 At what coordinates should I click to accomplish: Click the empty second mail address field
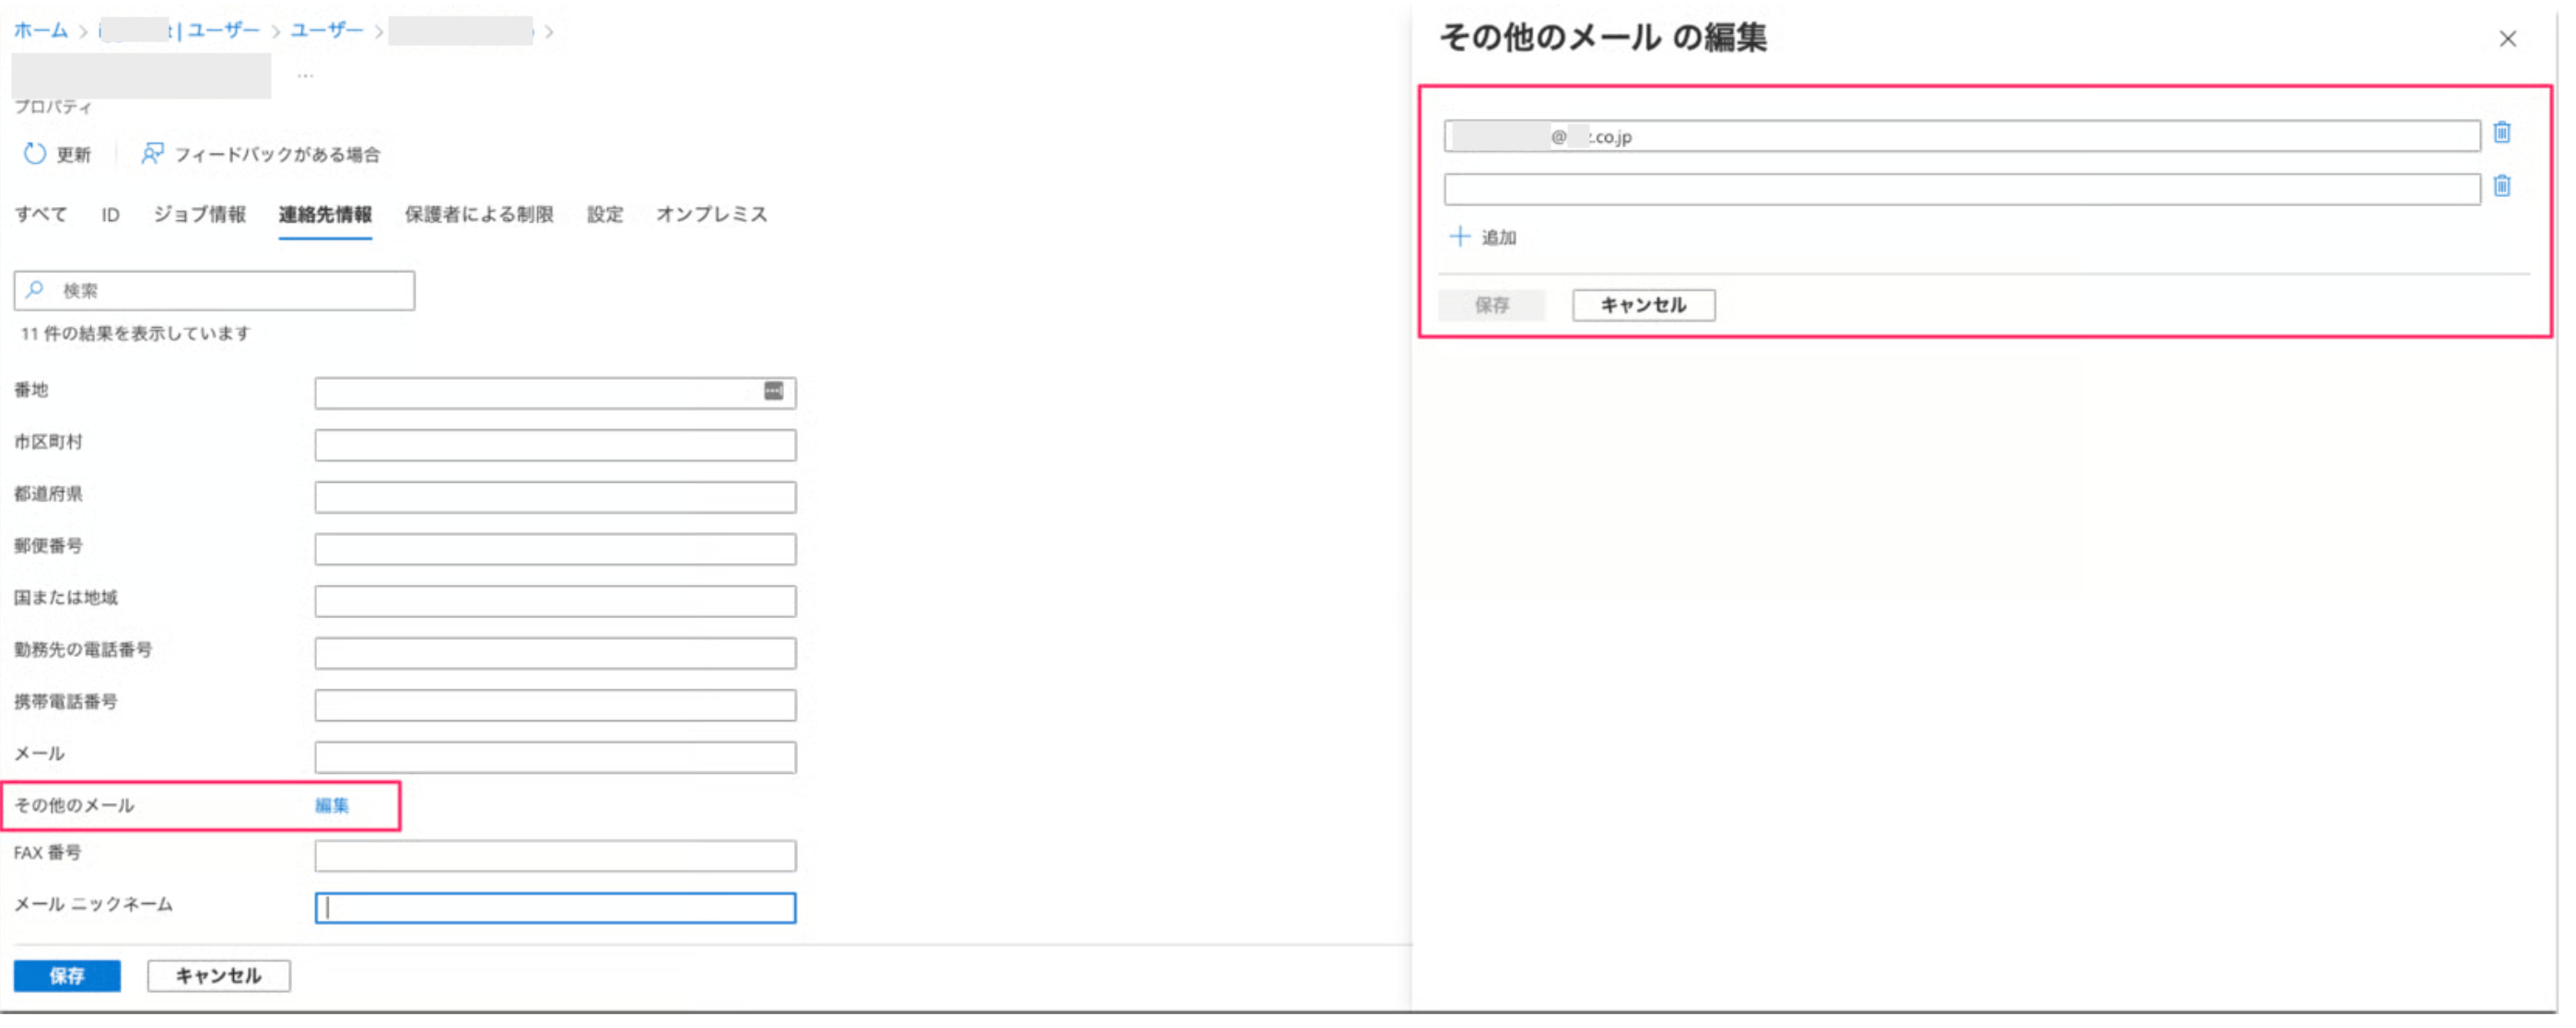coord(1962,190)
